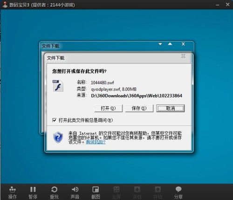This screenshot has width=233, height=200.
Task: Close the outer 文件下载 window
Action: tap(183, 44)
